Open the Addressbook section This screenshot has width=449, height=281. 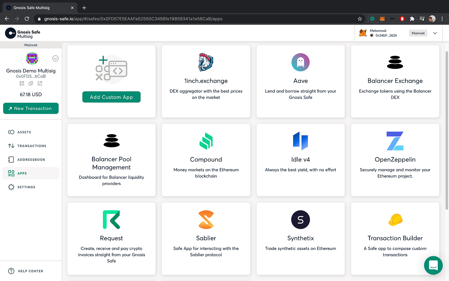tap(31, 160)
